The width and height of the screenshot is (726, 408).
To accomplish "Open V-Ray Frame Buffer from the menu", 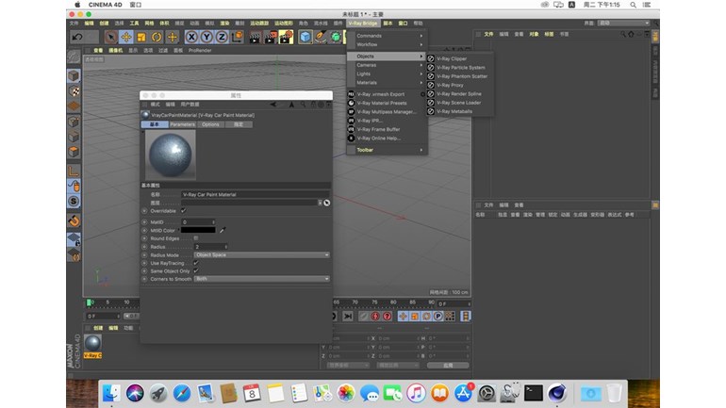I will tap(379, 129).
